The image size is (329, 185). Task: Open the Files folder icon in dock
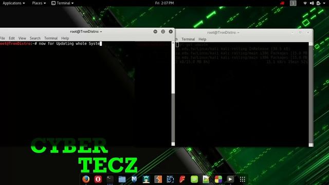122,179
